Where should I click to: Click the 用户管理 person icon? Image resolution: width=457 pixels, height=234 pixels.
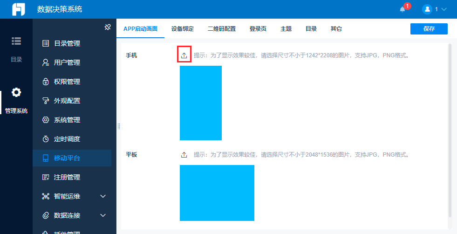tap(46, 63)
